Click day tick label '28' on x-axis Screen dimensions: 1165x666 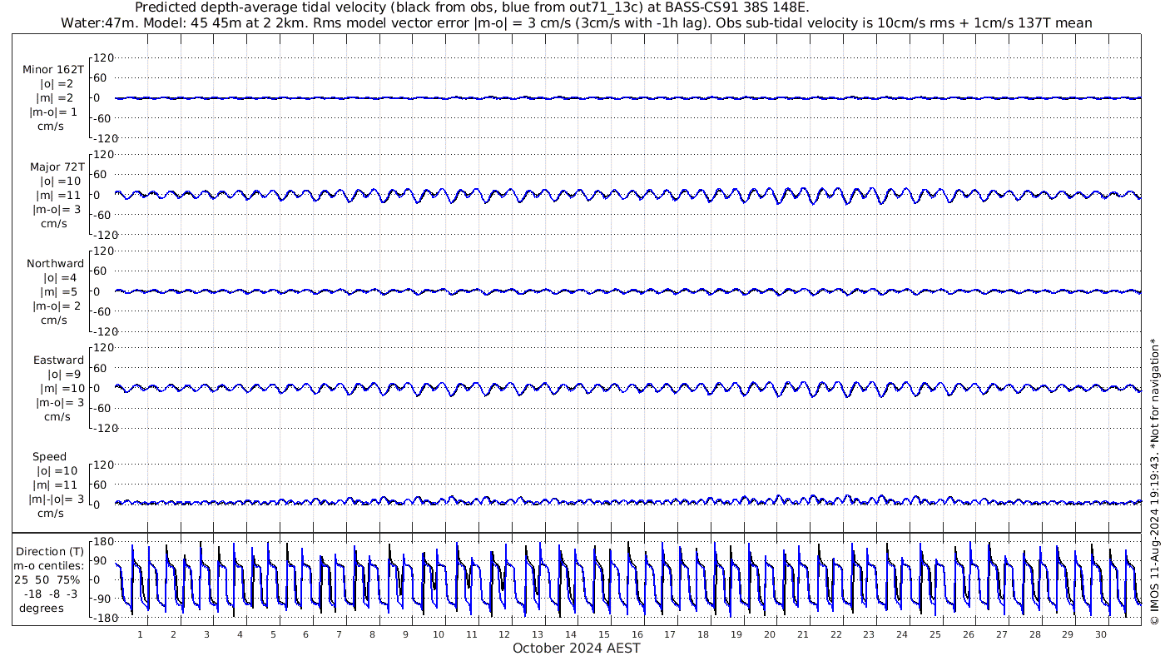(1034, 634)
